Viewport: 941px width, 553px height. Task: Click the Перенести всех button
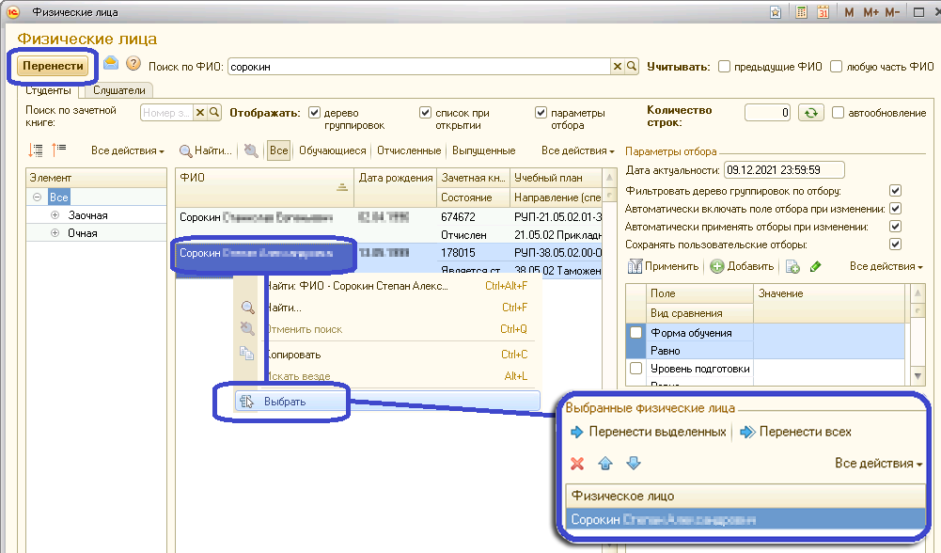pos(795,433)
